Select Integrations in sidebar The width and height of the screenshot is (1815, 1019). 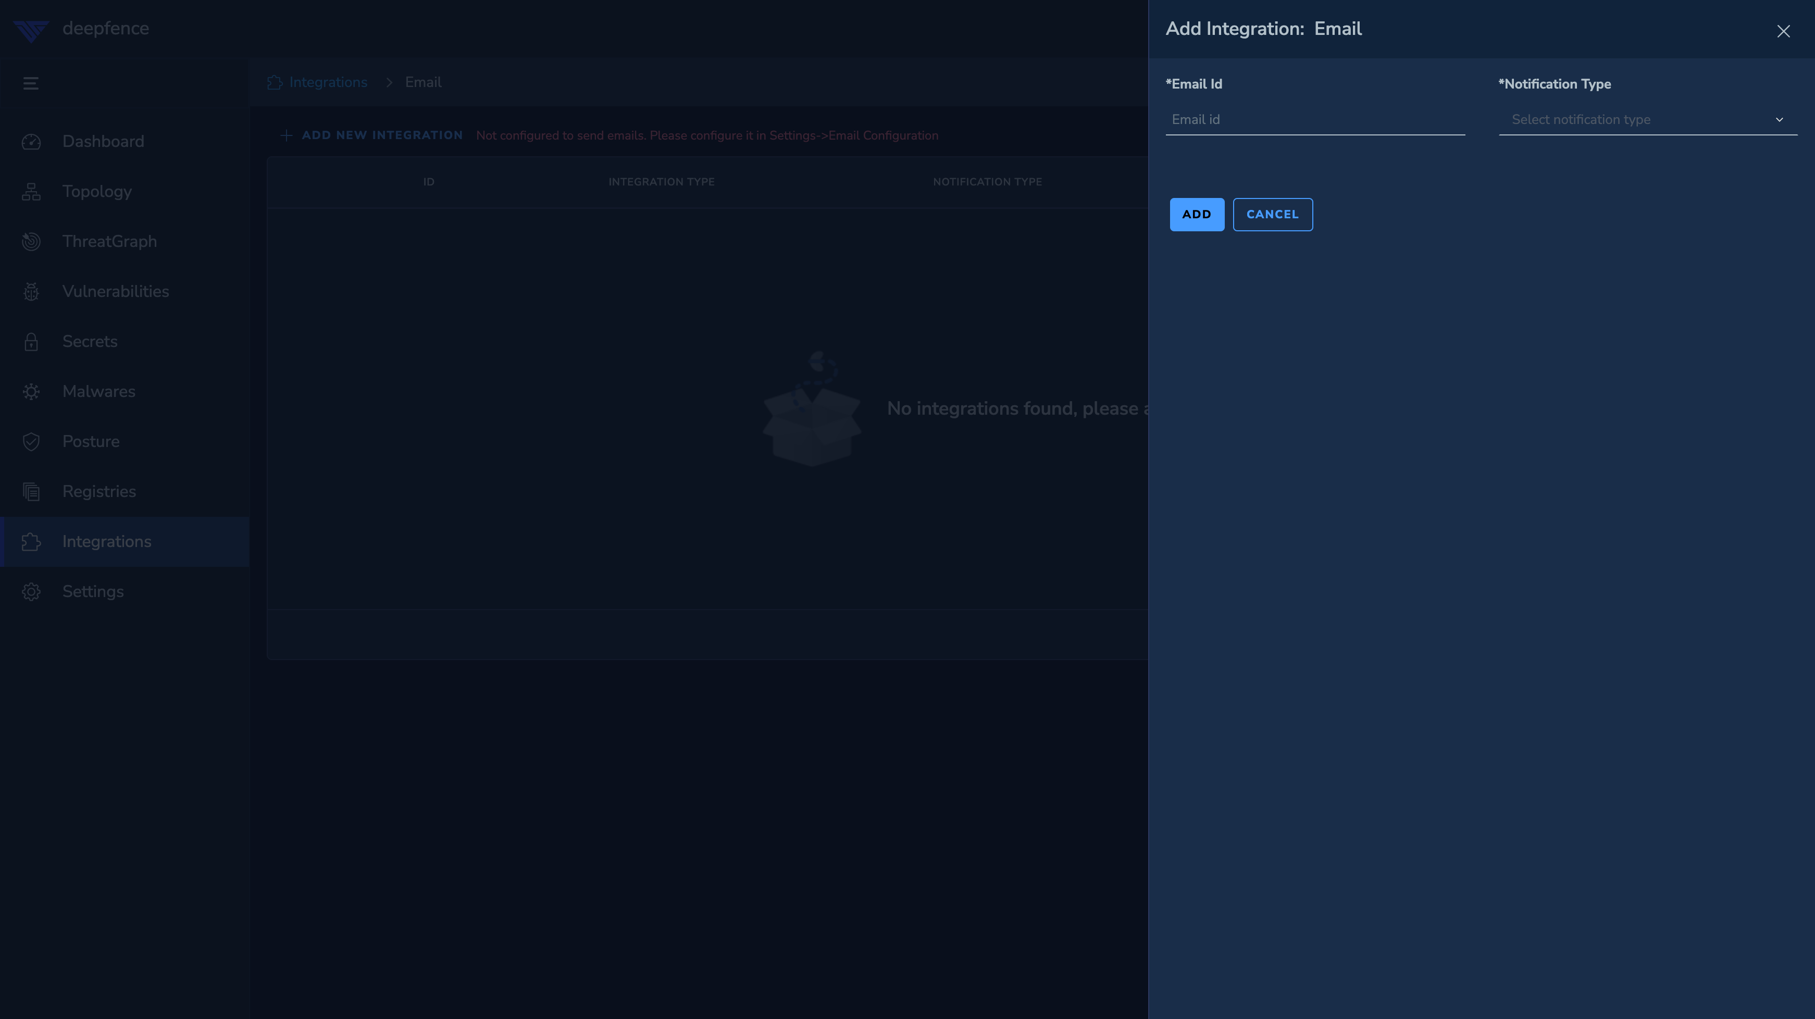pyautogui.click(x=125, y=542)
